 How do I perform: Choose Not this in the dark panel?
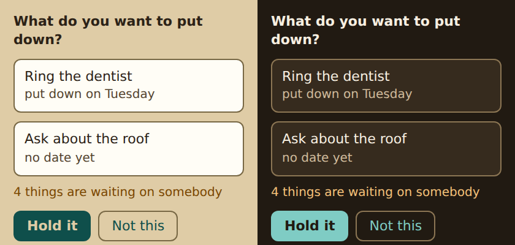pos(395,226)
